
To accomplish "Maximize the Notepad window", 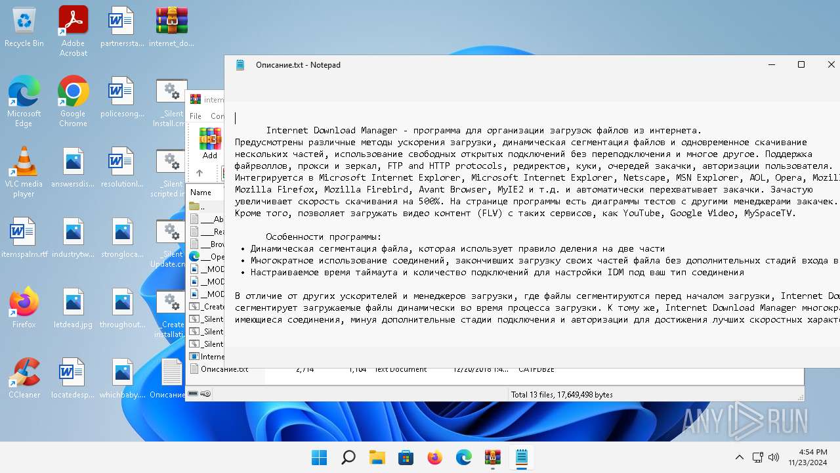I will point(801,64).
